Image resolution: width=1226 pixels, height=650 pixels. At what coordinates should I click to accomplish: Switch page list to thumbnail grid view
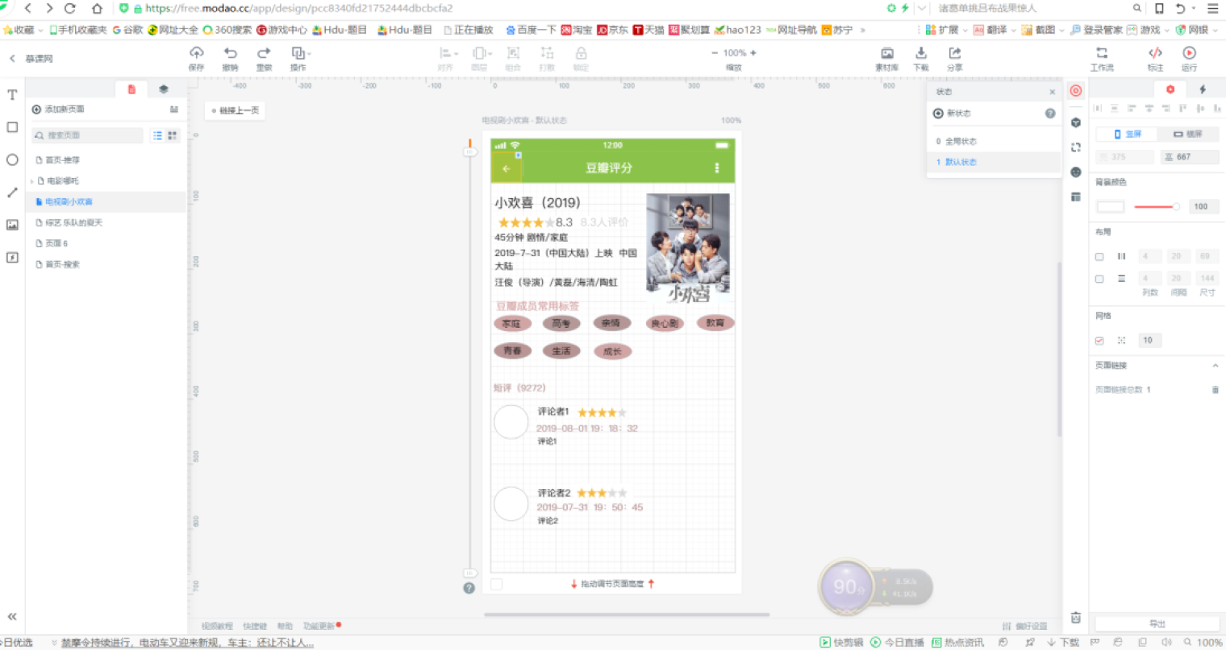172,135
